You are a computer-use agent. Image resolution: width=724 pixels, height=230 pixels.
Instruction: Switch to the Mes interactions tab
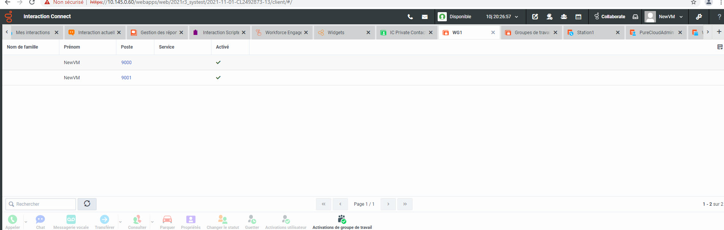[33, 33]
